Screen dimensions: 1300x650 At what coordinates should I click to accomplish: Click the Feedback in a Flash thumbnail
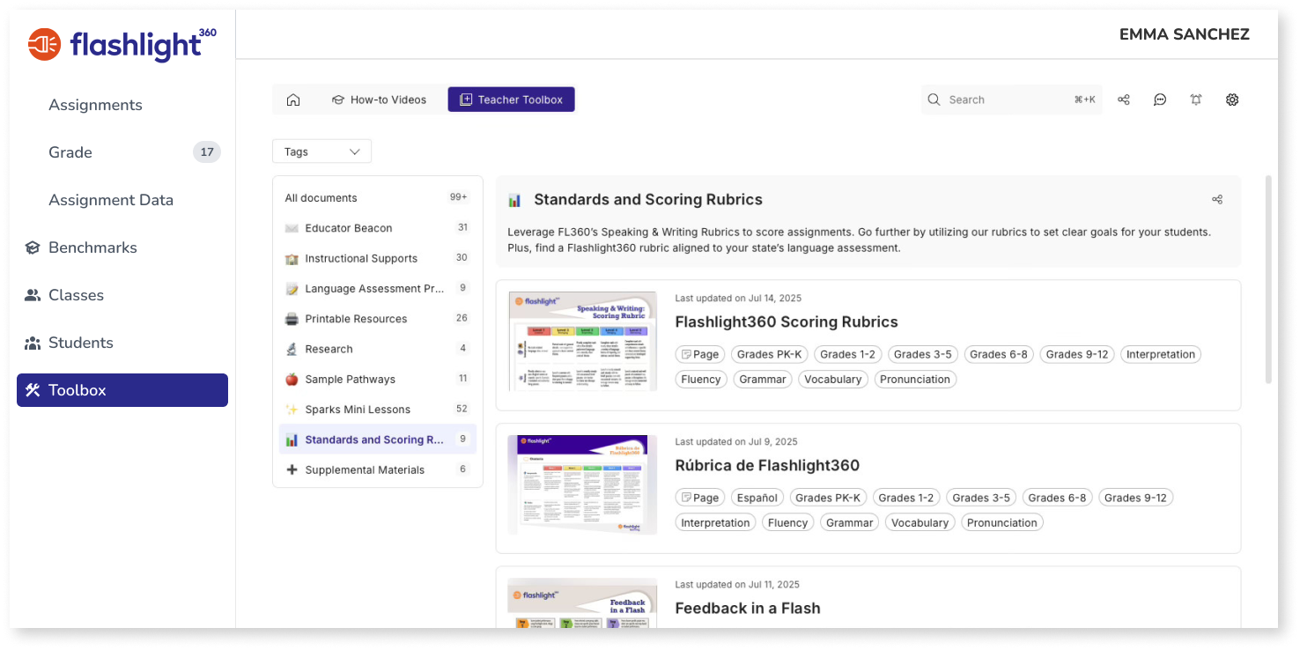pyautogui.click(x=582, y=603)
